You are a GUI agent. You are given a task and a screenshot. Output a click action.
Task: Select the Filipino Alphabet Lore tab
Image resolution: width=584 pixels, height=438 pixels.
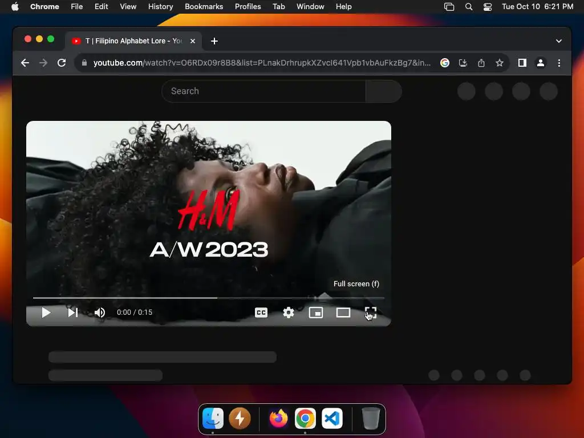133,41
